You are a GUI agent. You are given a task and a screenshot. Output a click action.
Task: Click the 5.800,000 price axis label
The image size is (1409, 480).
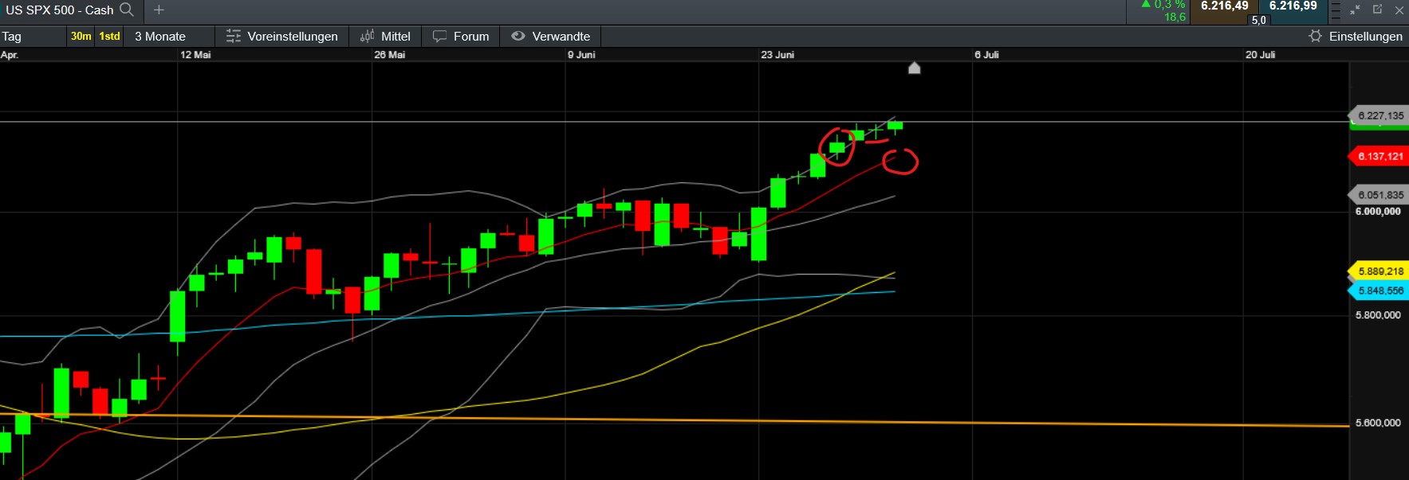(1378, 315)
